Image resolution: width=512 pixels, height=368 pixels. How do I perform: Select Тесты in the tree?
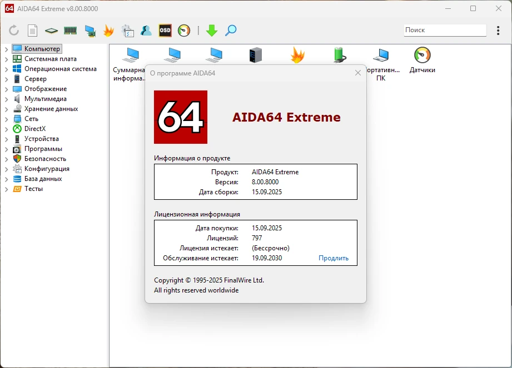tap(28, 189)
